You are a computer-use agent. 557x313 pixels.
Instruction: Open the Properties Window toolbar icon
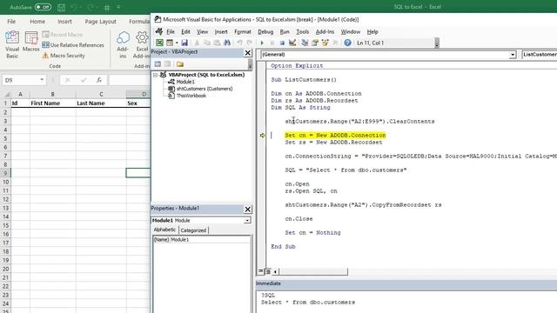(315, 43)
